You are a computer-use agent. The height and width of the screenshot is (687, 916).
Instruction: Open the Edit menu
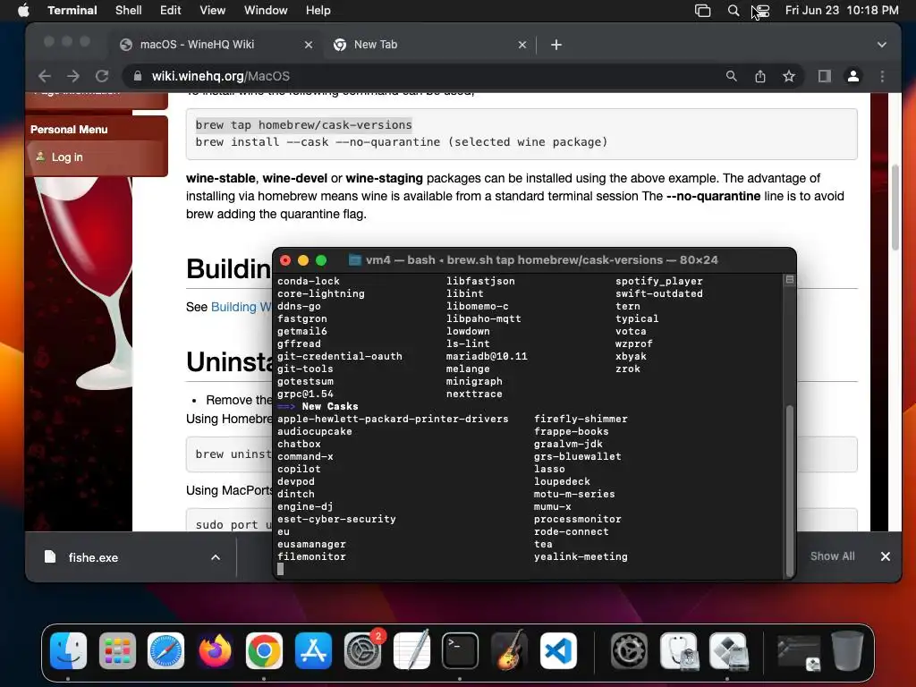tap(171, 11)
